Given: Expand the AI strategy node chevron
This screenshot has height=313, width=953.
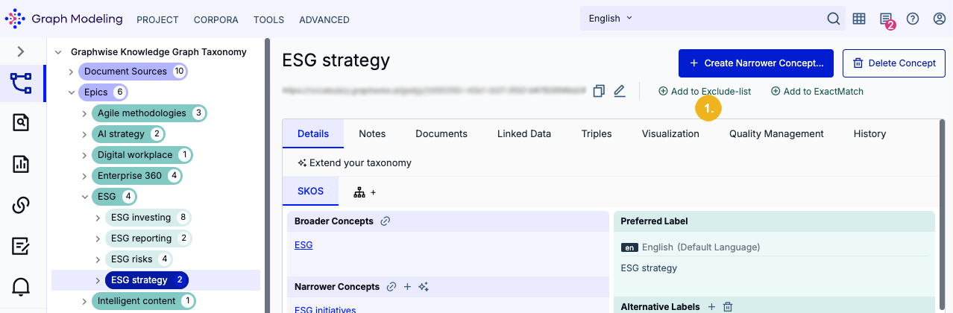Looking at the screenshot, I should [84, 134].
